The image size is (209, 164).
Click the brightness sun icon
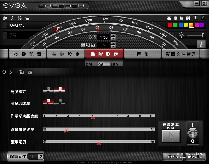pyautogui.click(x=181, y=35)
